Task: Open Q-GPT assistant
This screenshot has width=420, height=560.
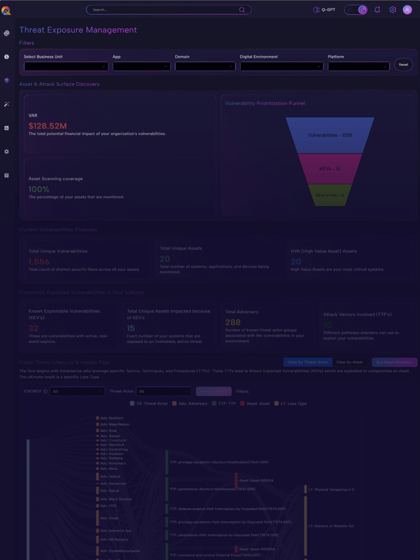Action: coord(324,10)
